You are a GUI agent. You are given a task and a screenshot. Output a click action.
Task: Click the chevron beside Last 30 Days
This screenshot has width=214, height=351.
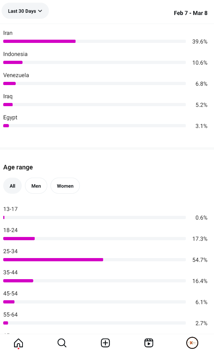[x=40, y=11]
